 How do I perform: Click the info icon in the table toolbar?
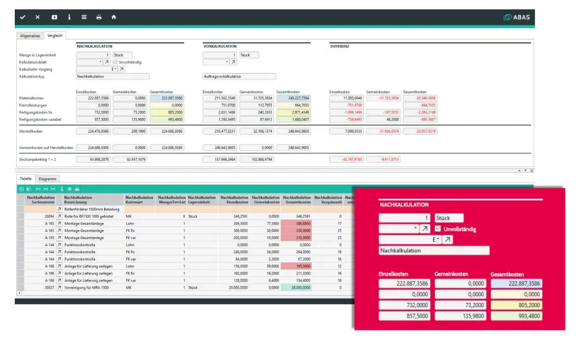[62, 189]
